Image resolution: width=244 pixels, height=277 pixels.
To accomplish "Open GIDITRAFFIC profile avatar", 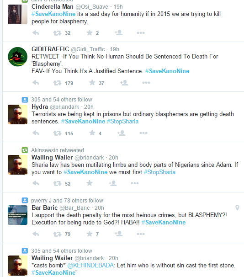I will 18,57.
